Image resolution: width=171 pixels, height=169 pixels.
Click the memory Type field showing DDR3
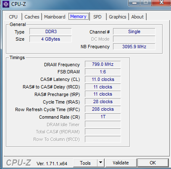click(x=50, y=31)
